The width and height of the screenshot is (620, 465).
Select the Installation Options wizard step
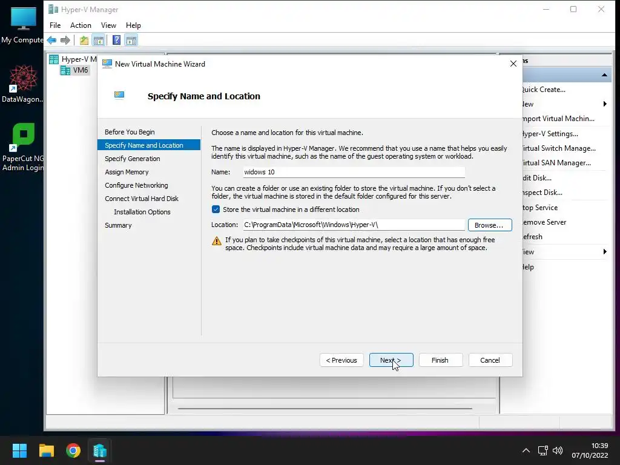[142, 212]
